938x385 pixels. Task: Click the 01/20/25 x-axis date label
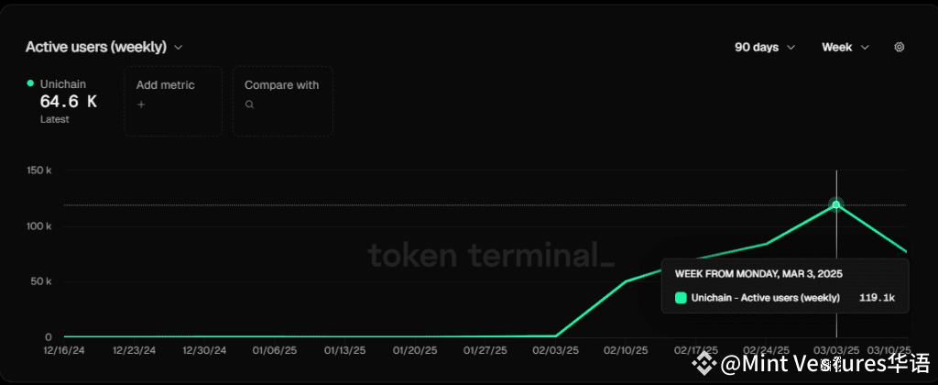tap(415, 350)
